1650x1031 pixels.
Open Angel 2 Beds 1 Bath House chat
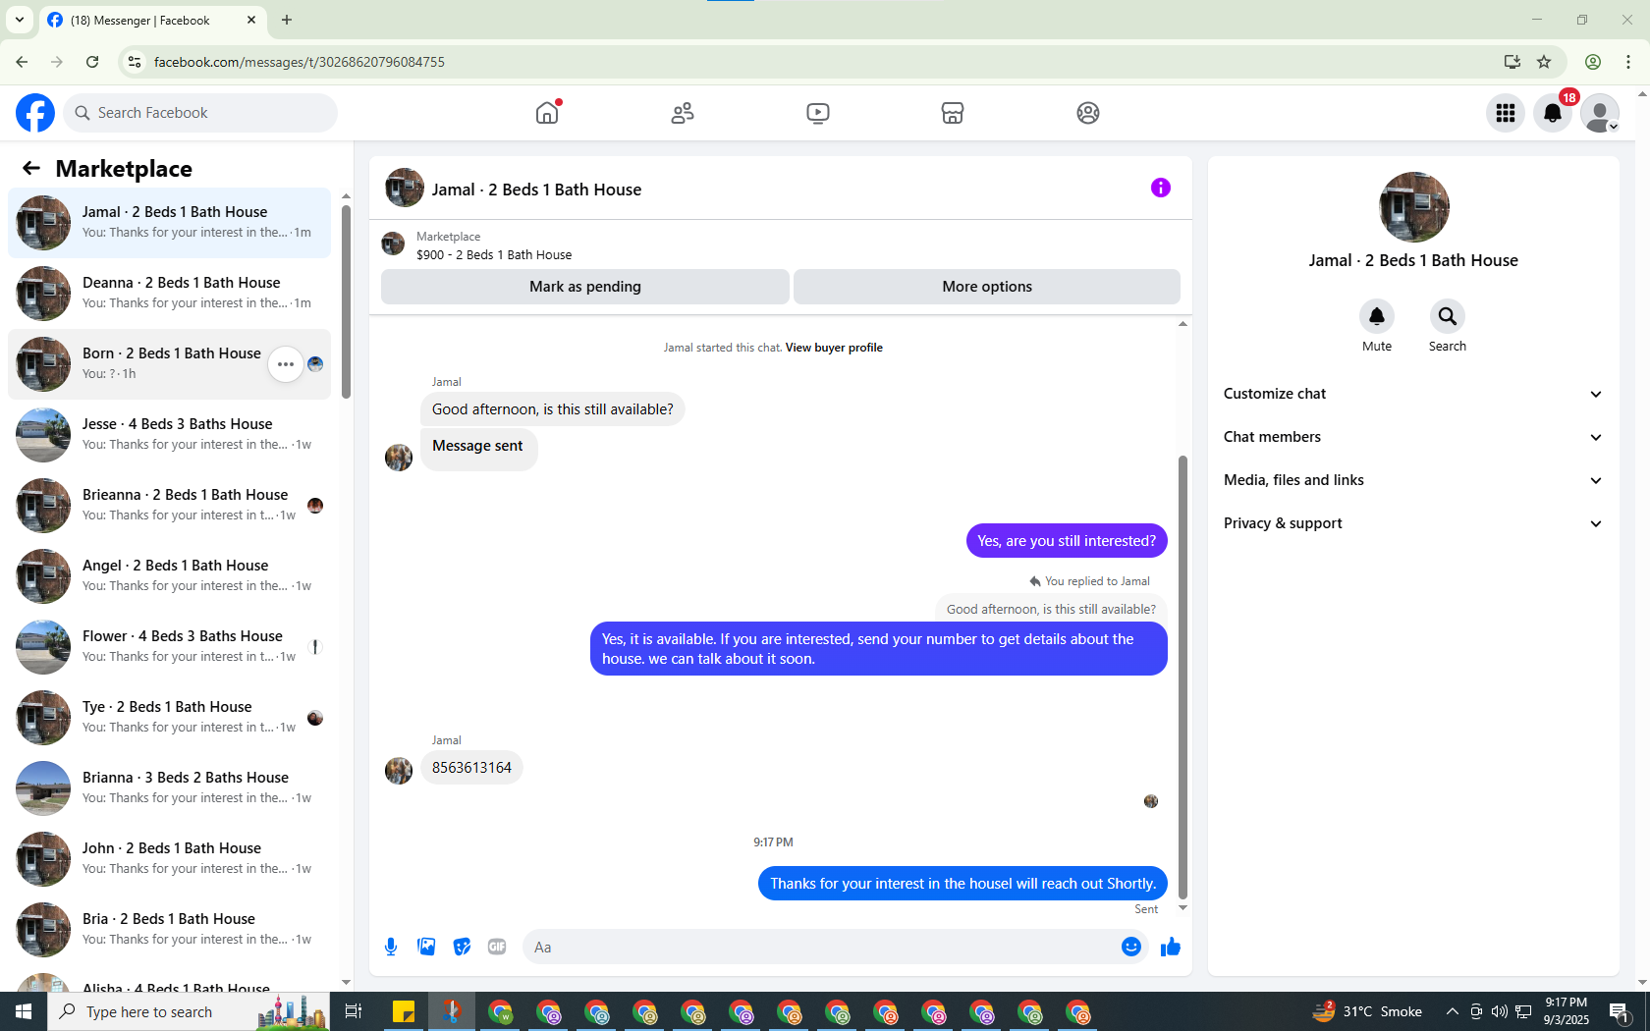(x=169, y=576)
